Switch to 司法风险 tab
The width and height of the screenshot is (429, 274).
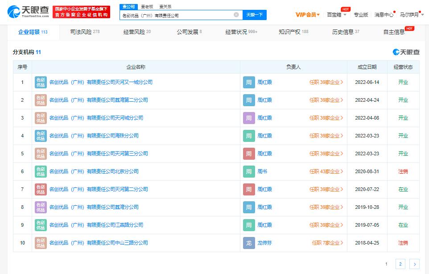coord(85,32)
